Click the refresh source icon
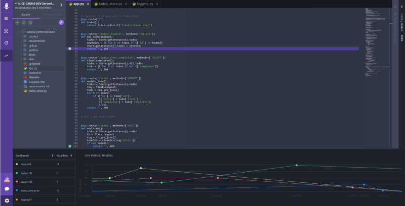 click(x=24, y=23)
